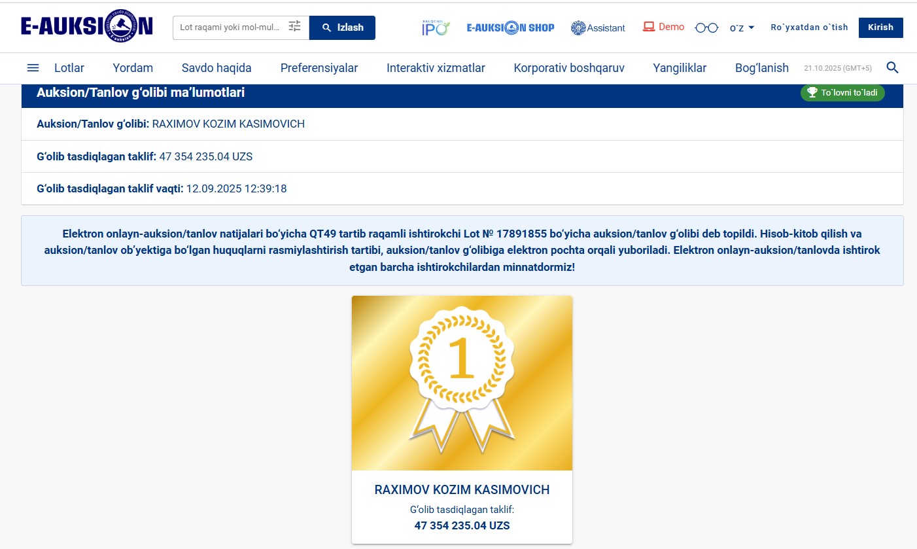The height and width of the screenshot is (549, 917).
Task: Open search filter options icon
Action: [x=295, y=27]
